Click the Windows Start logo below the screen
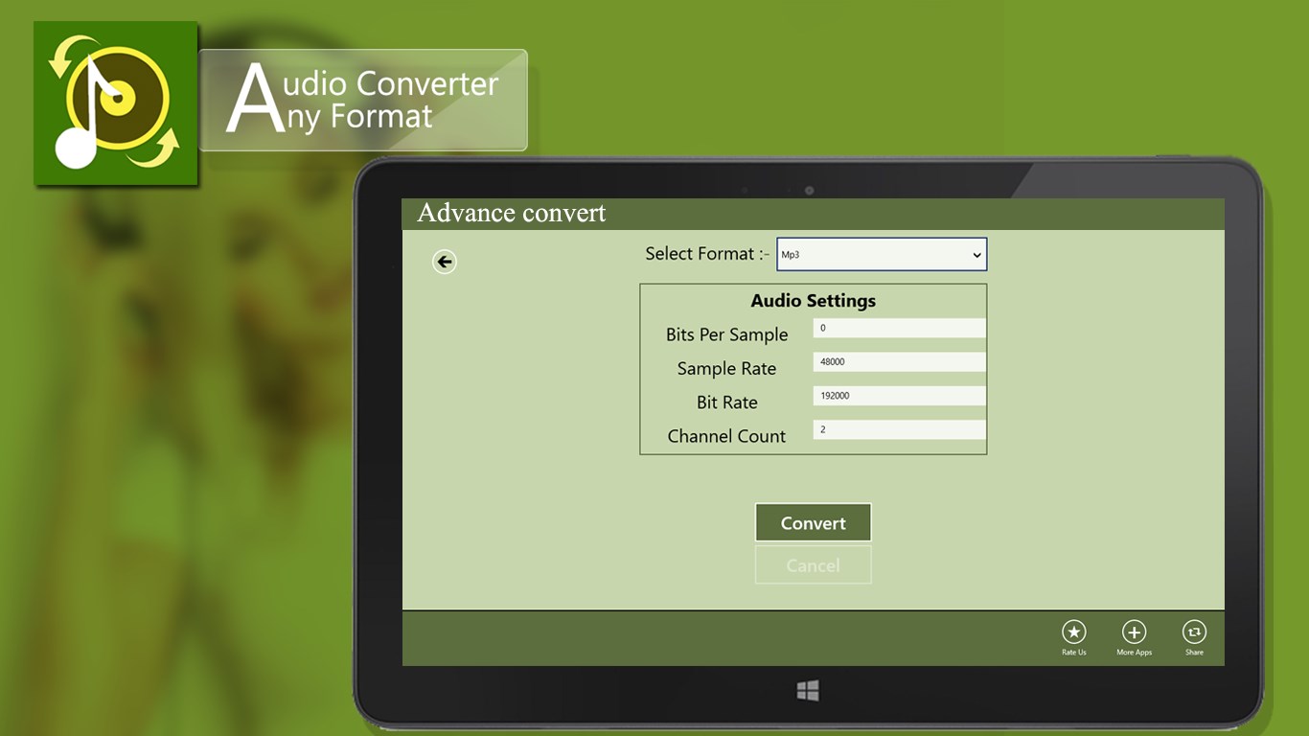The image size is (1309, 736). tap(807, 688)
